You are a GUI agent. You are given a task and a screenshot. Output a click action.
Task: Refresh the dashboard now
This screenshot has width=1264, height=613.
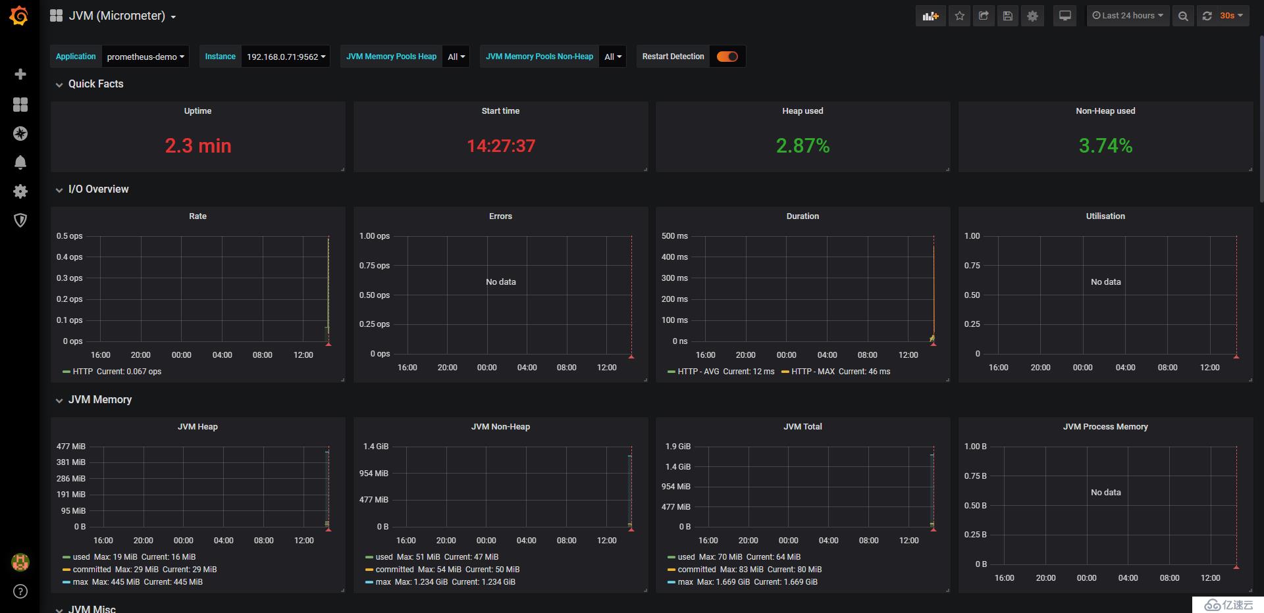coord(1207,16)
